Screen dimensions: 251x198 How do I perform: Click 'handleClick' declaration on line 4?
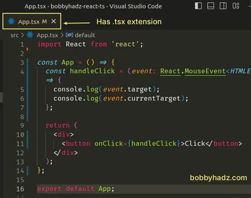point(92,71)
